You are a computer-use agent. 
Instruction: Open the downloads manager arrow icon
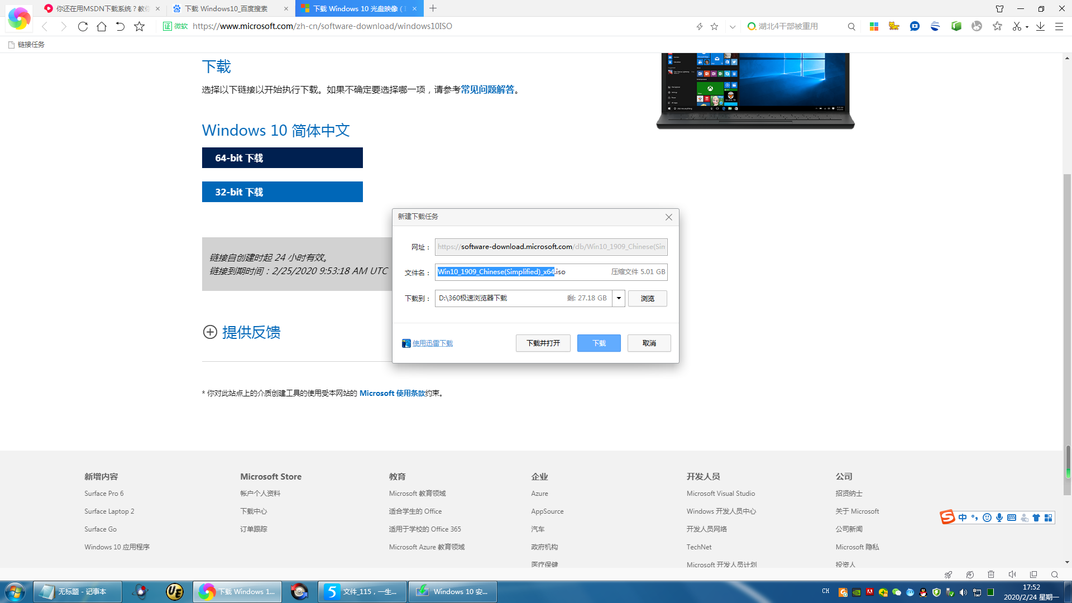1040,26
